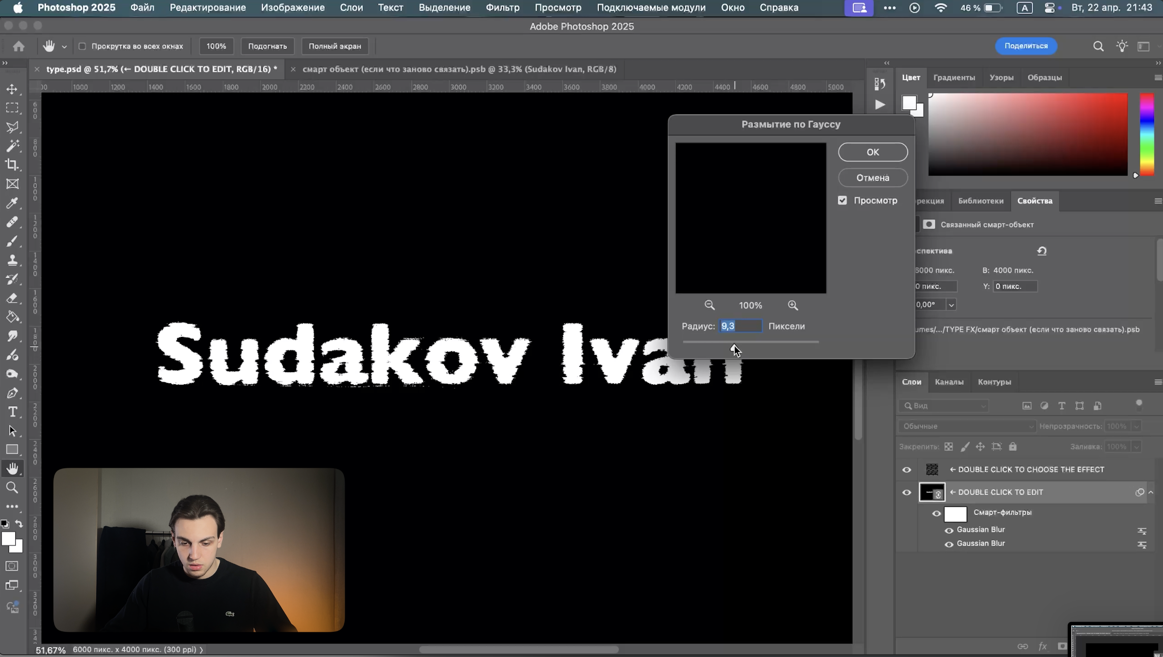Open the Фильтр menu
Image resolution: width=1163 pixels, height=657 pixels.
click(x=502, y=8)
